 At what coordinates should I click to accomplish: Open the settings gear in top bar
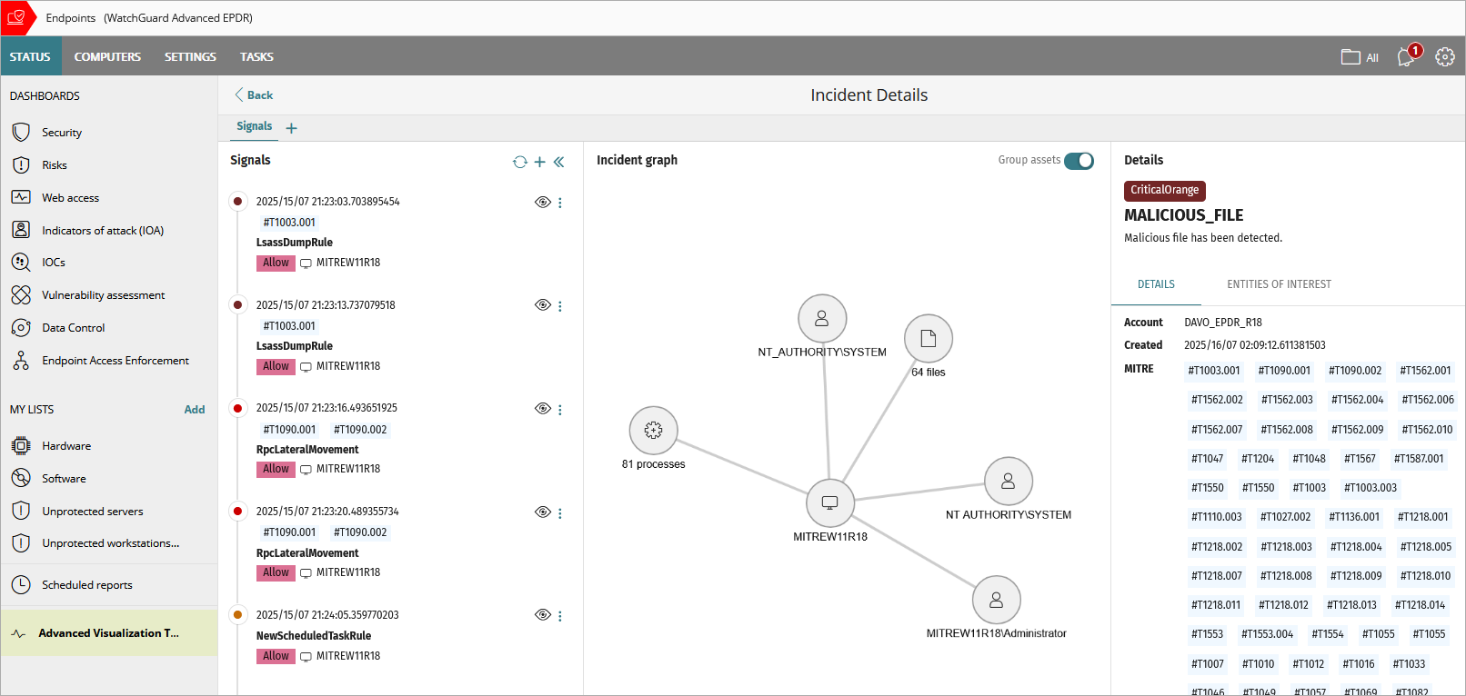[x=1445, y=56]
